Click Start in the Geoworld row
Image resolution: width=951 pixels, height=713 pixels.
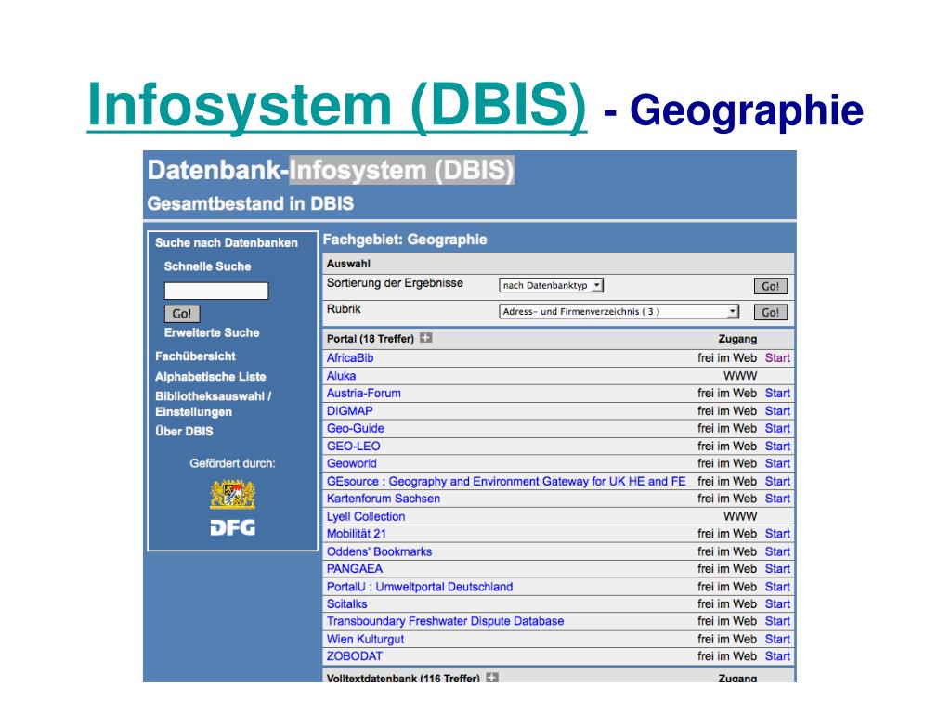click(777, 463)
